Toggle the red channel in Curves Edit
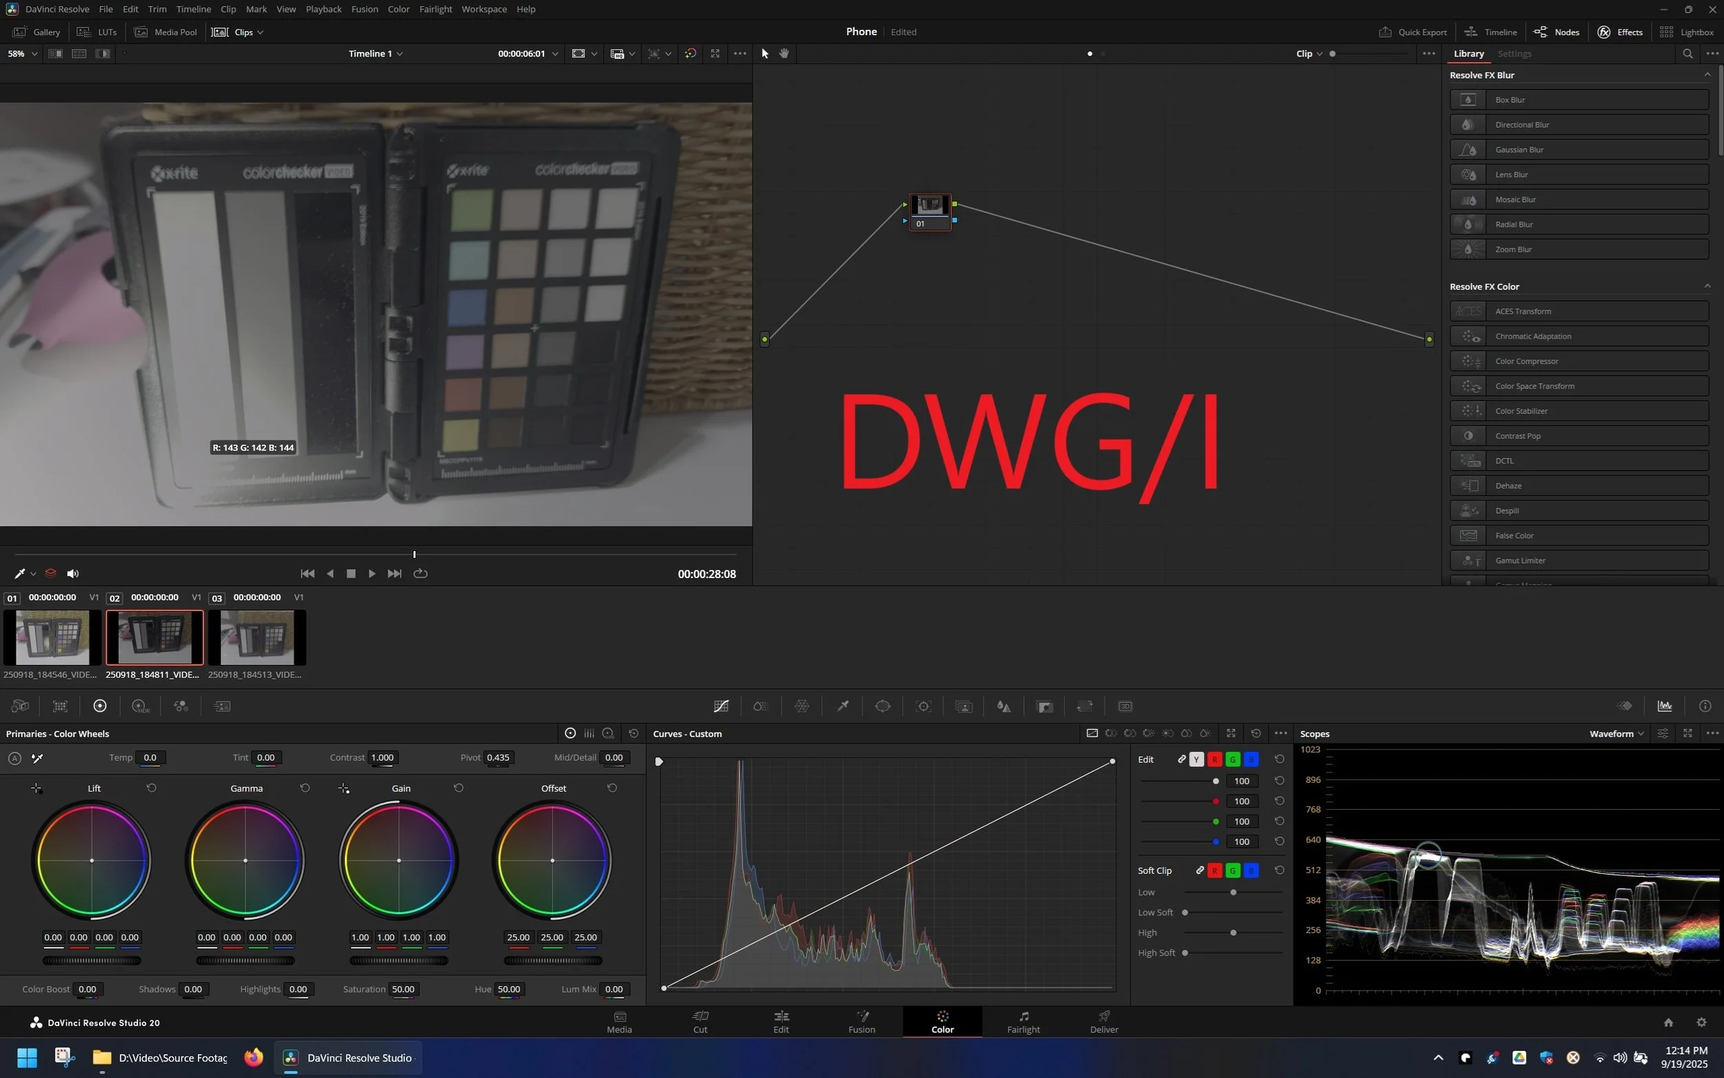 (1214, 759)
